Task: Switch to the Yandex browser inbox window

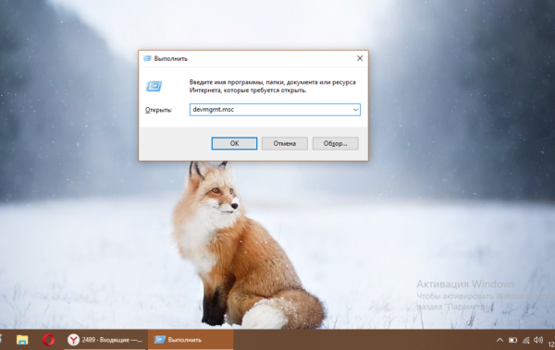Action: click(105, 340)
